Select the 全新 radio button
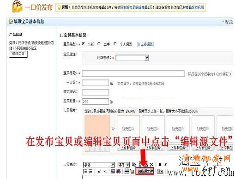Screen dimensions: 235x179 click(x=83, y=44)
